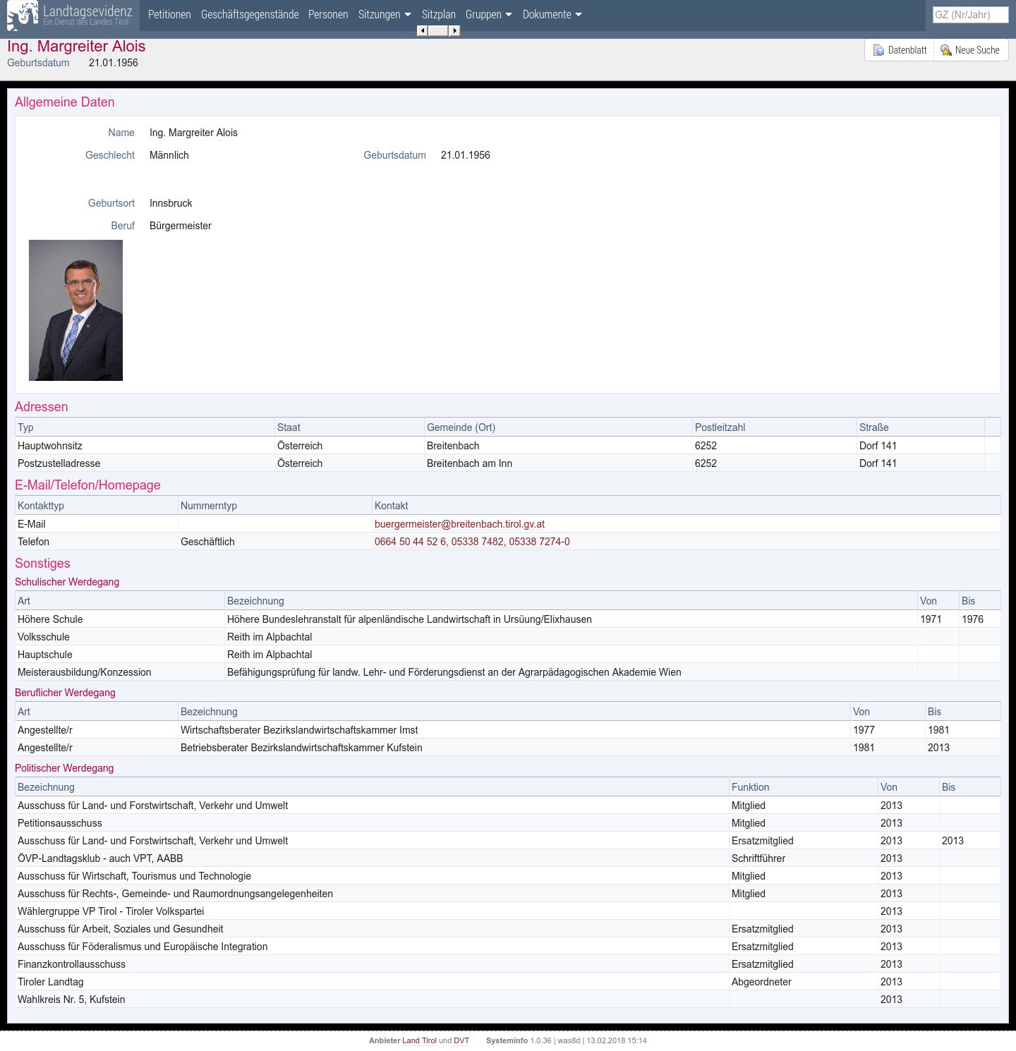Click the right scroll arrow under navigation
The height and width of the screenshot is (1051, 1016).
455,30
